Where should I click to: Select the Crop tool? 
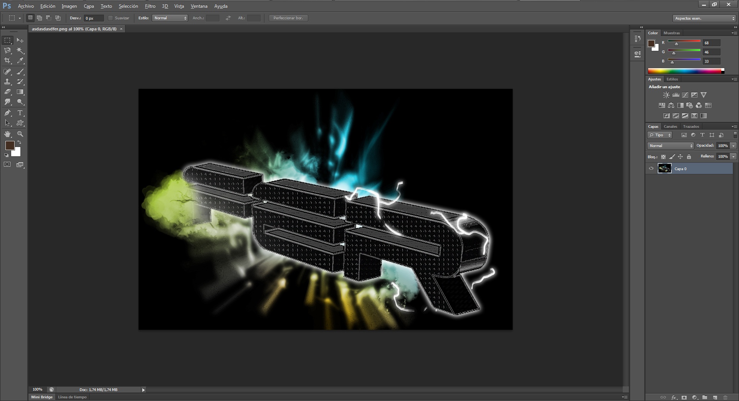pos(7,60)
